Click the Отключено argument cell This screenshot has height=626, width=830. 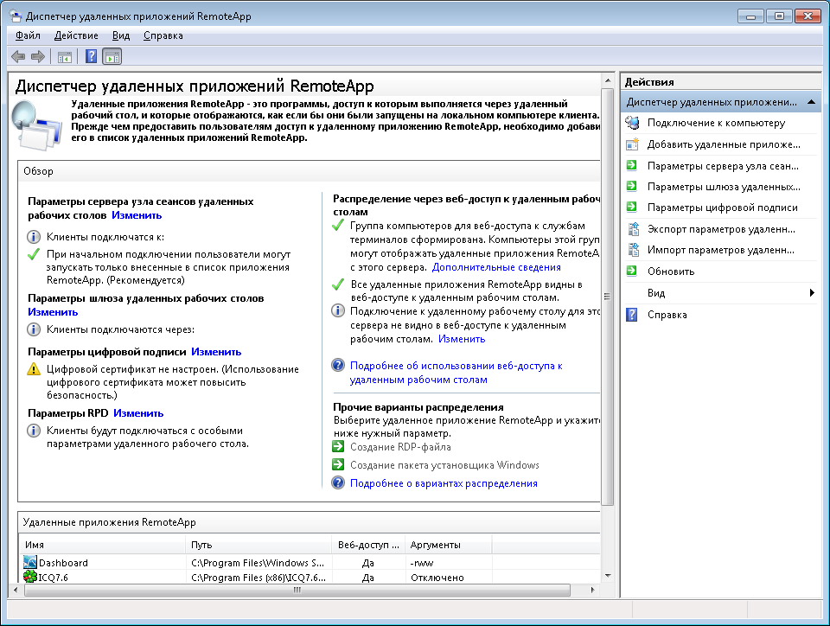437,578
